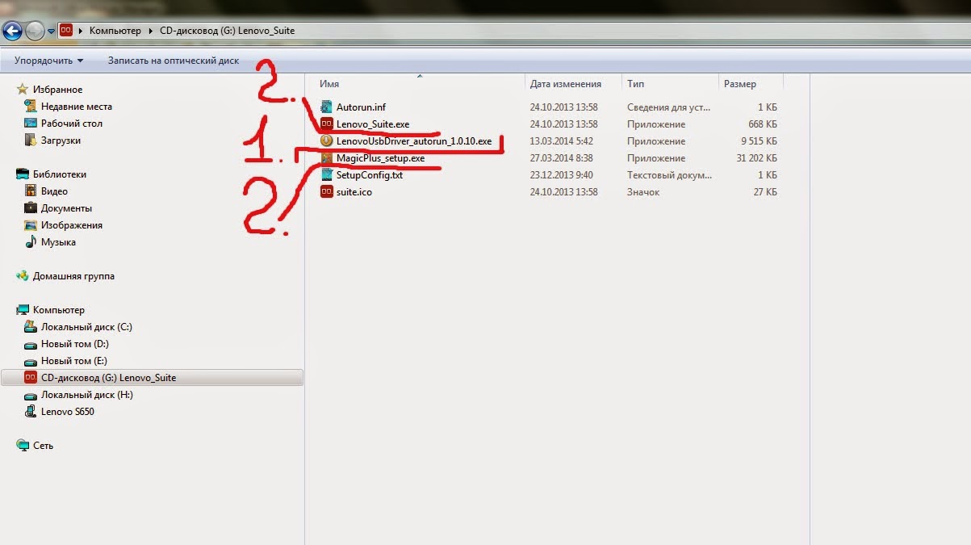Screen dimensions: 971x545
Task: Click CD-дисковод (G:) Lenovo_Suite breadcrumb
Action: [x=227, y=31]
